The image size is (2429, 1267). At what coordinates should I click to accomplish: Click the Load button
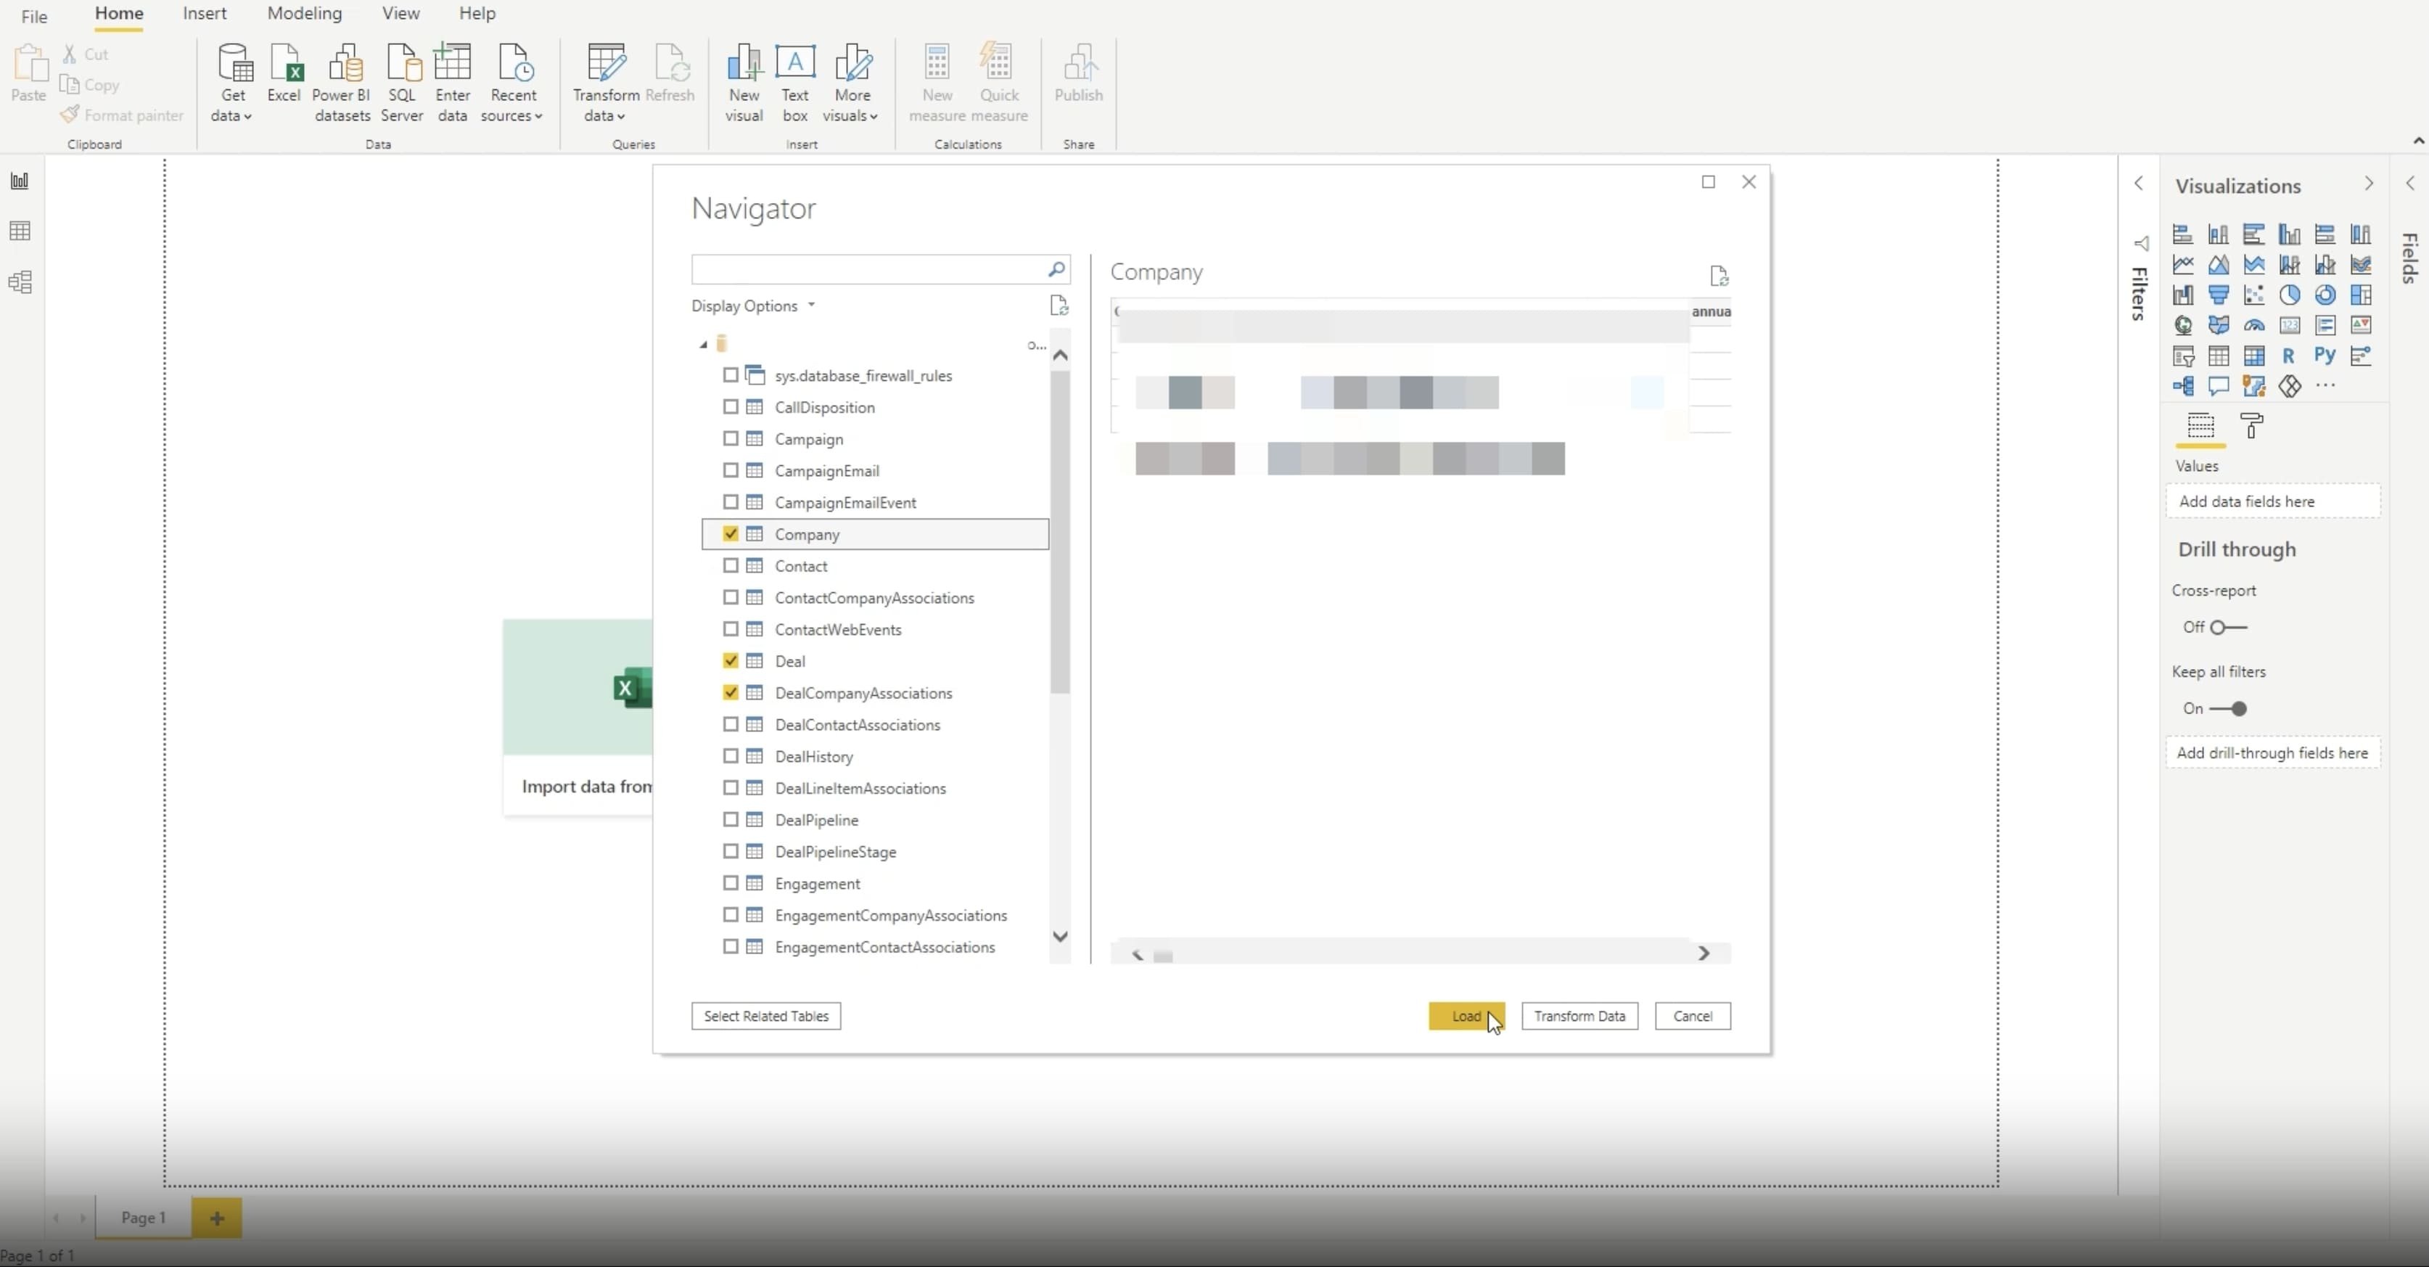[1466, 1016]
